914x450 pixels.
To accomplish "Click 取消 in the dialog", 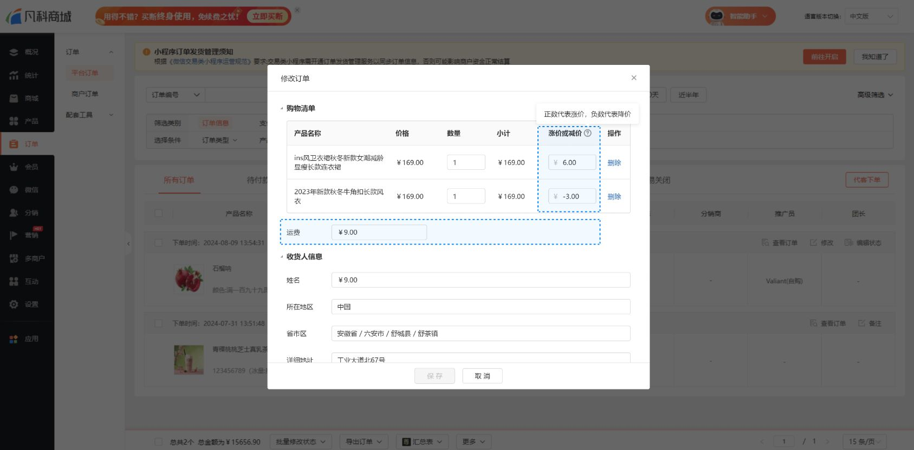I will point(482,376).
